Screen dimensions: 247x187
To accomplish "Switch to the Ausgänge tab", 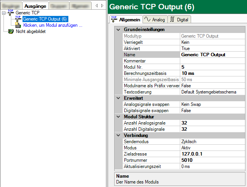I will (x=35, y=6).
